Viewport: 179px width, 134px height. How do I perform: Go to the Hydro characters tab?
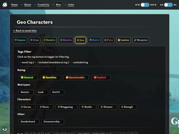tap(94, 40)
